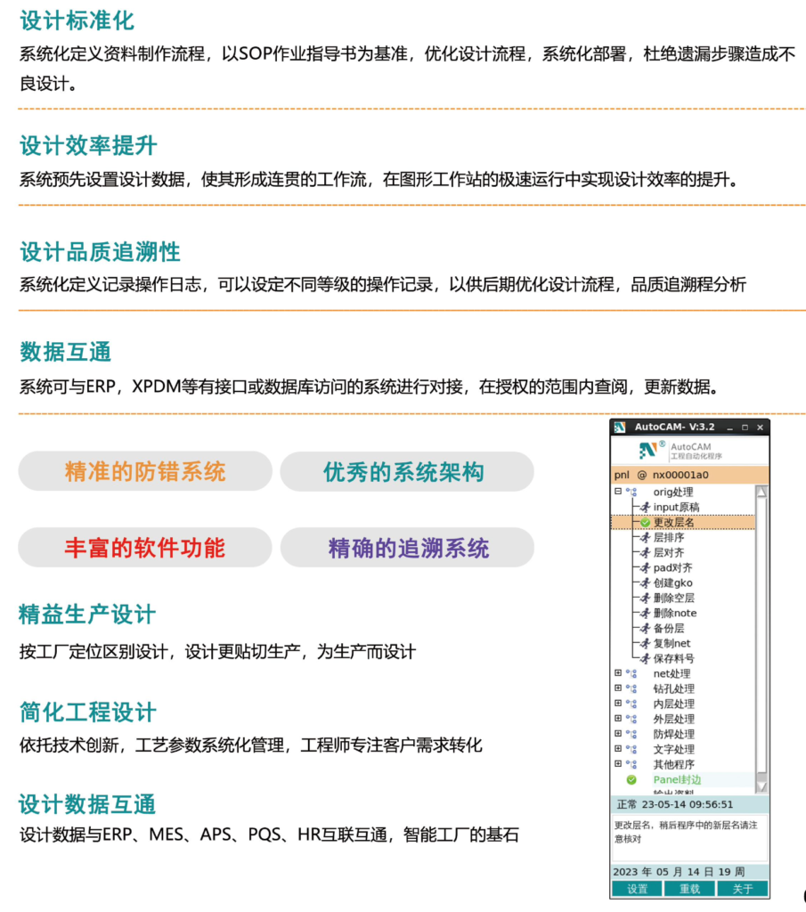The image size is (806, 912).
Task: Click the group node icon beside 文字处理
Action: (631, 749)
